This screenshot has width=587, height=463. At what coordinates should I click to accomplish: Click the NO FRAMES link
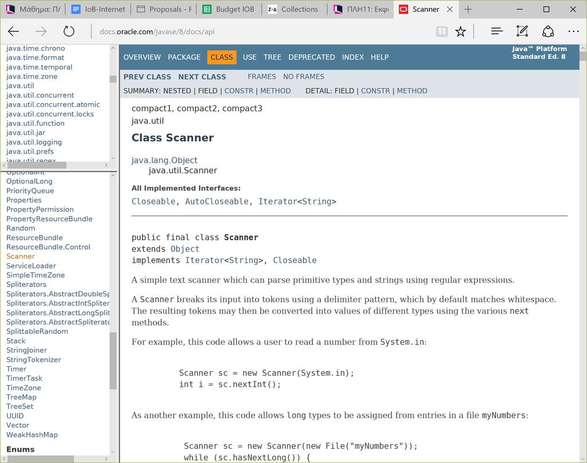pyautogui.click(x=304, y=77)
